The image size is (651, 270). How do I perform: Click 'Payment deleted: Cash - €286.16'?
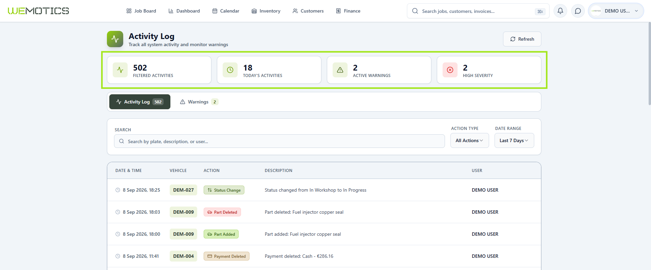coord(299,256)
